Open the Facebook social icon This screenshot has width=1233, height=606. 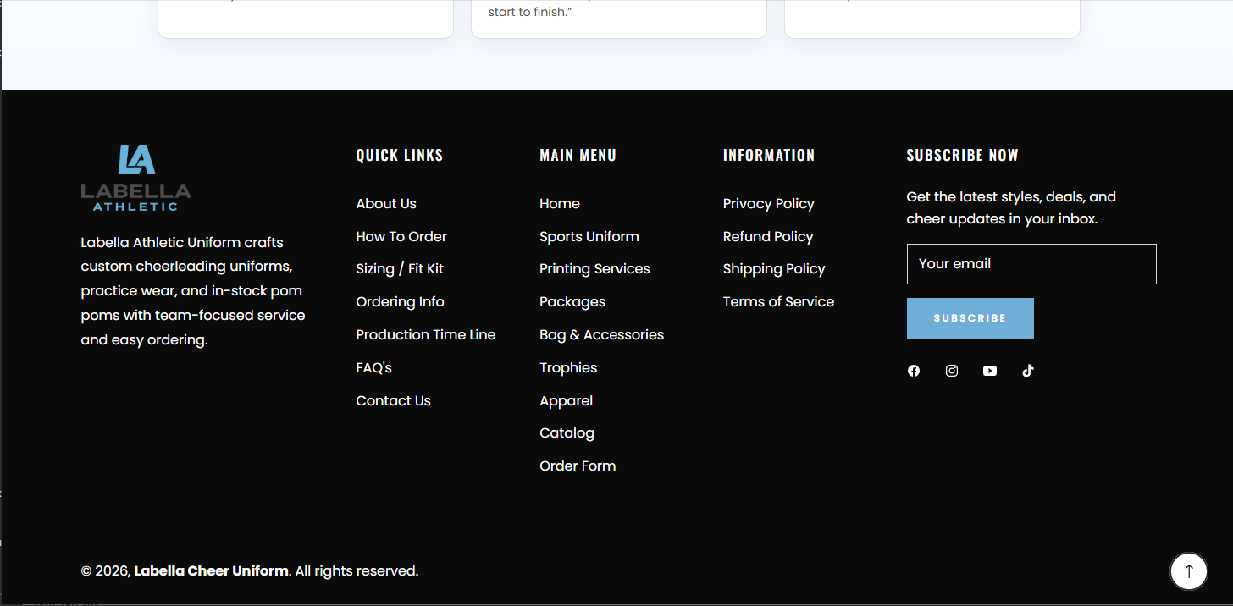pos(914,371)
